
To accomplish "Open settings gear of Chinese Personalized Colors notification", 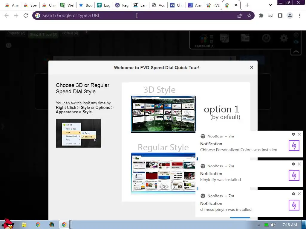I will (x=293, y=134).
